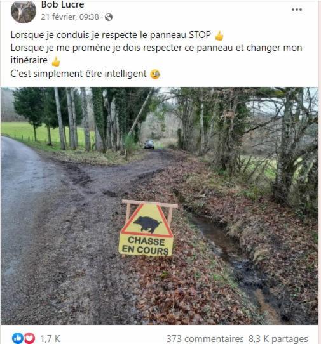View the 1,7 K reactions count
This screenshot has height=344, width=321.
[50, 338]
